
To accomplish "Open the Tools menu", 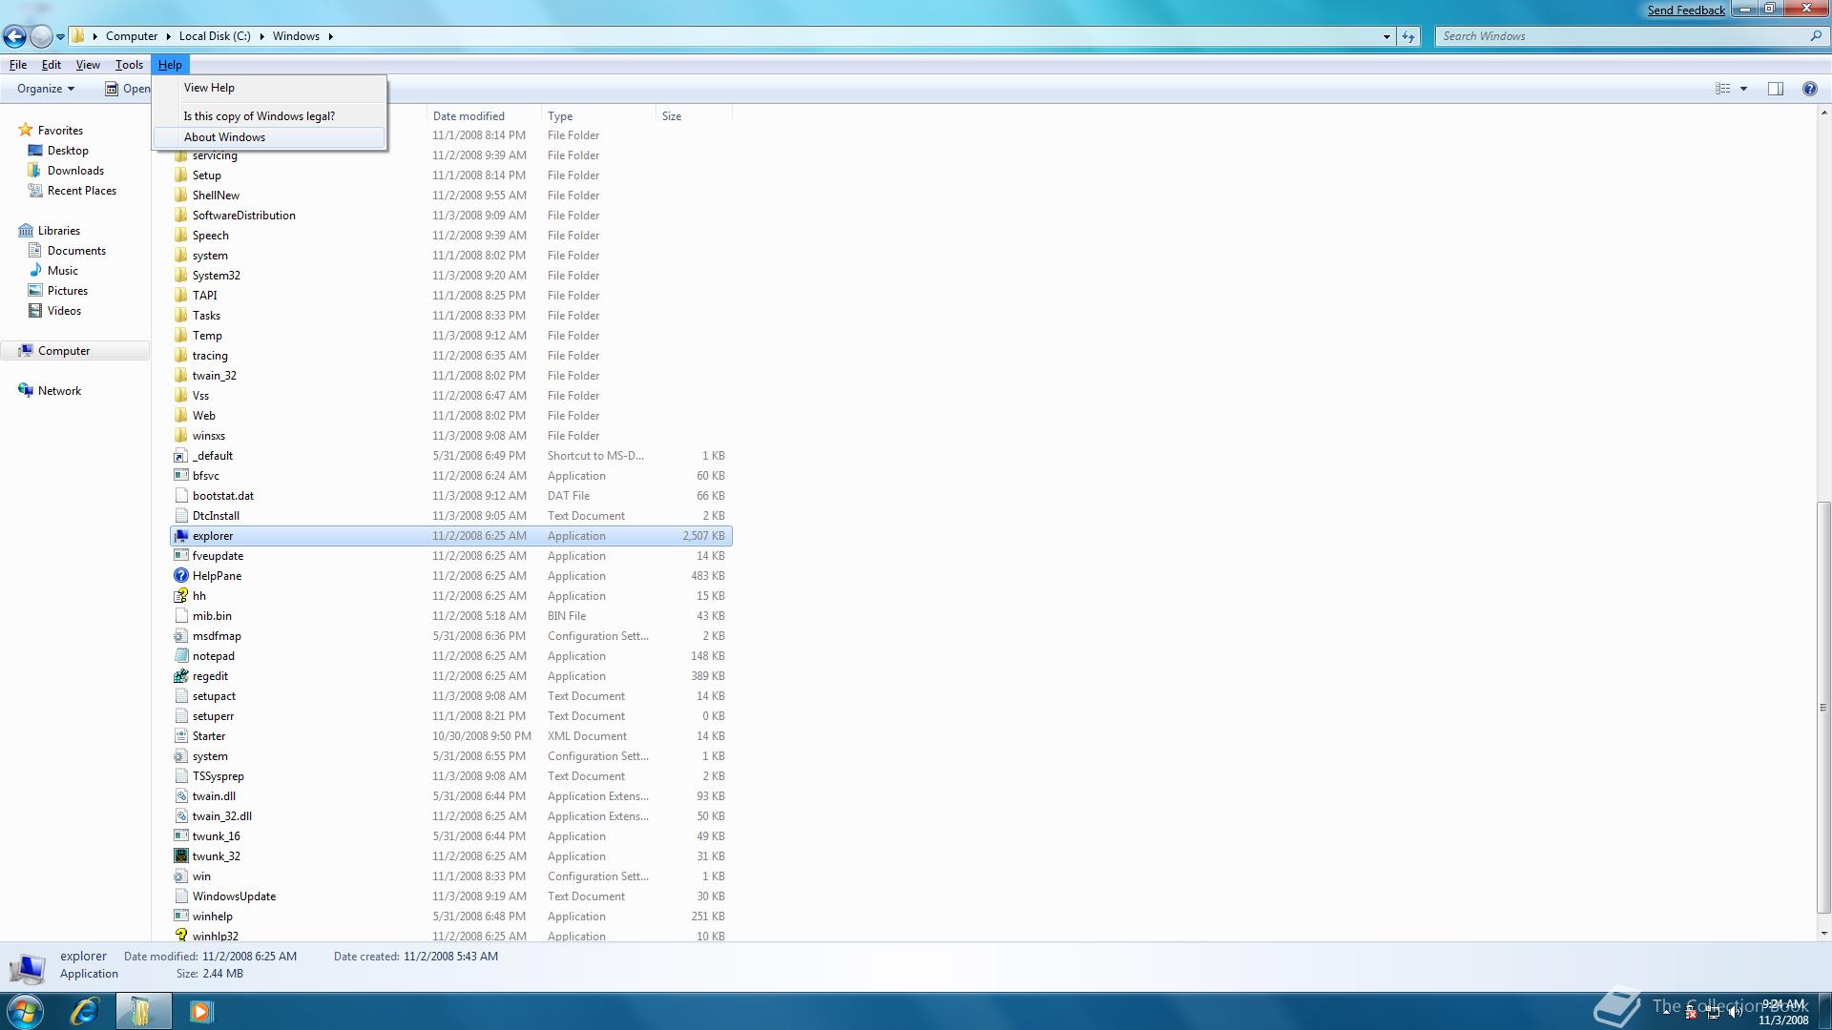I will pyautogui.click(x=129, y=65).
